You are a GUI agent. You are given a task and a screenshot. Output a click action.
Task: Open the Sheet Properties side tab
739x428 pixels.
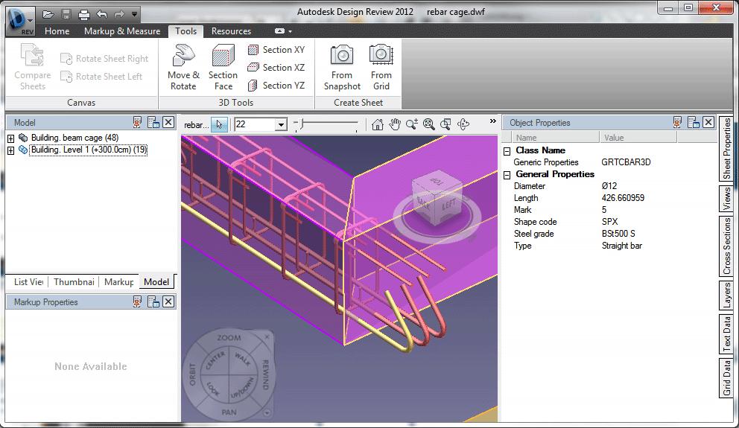pyautogui.click(x=726, y=148)
